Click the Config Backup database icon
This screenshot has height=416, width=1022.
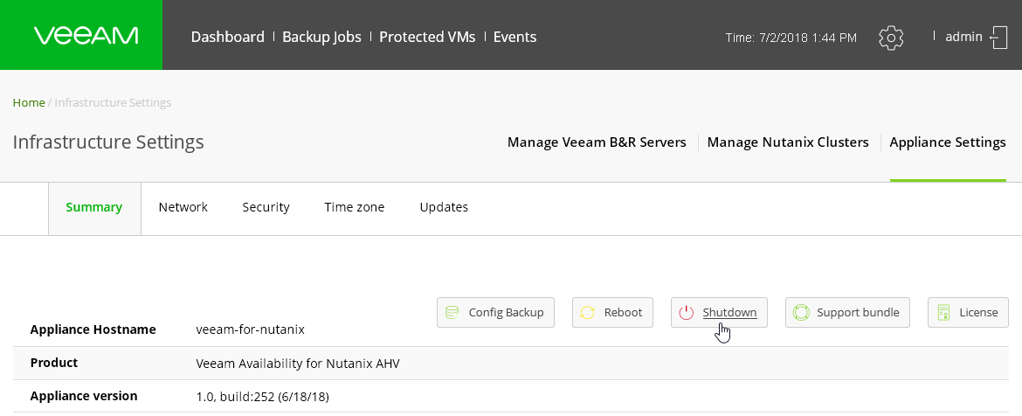coord(452,312)
